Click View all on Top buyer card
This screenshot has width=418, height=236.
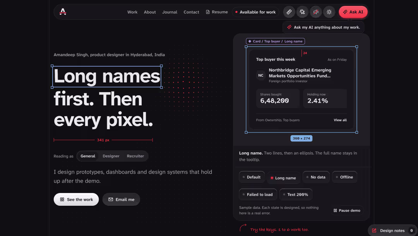click(x=340, y=120)
